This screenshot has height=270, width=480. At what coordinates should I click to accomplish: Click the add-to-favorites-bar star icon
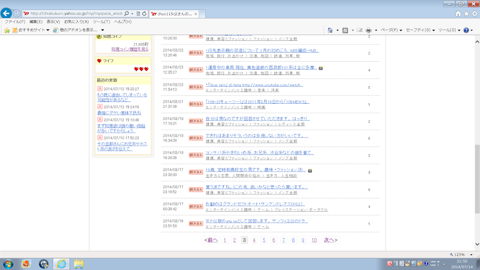(7, 30)
